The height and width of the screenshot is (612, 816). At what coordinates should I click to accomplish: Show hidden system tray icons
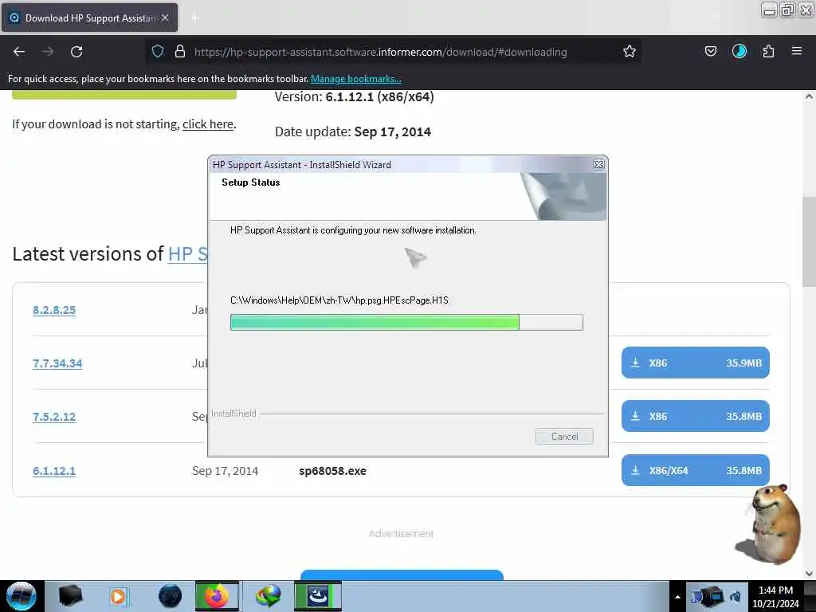point(677,597)
